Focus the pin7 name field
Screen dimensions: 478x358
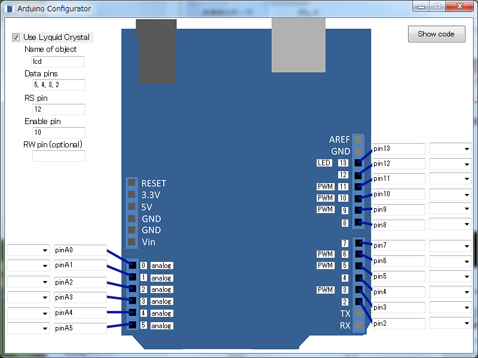click(399, 245)
